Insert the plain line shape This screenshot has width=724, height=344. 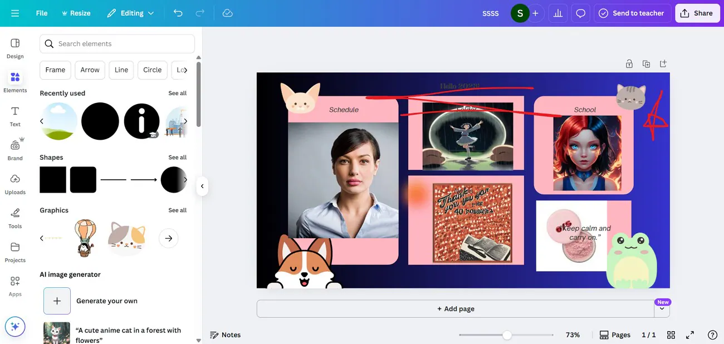pyautogui.click(x=114, y=180)
